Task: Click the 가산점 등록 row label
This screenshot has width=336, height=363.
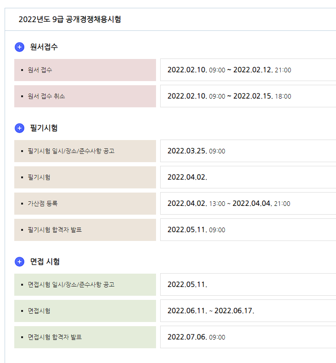Action: [x=43, y=203]
